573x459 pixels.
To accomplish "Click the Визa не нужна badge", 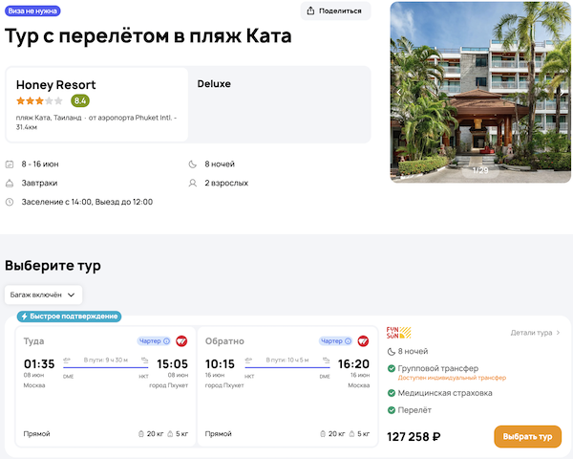I will [x=33, y=11].
